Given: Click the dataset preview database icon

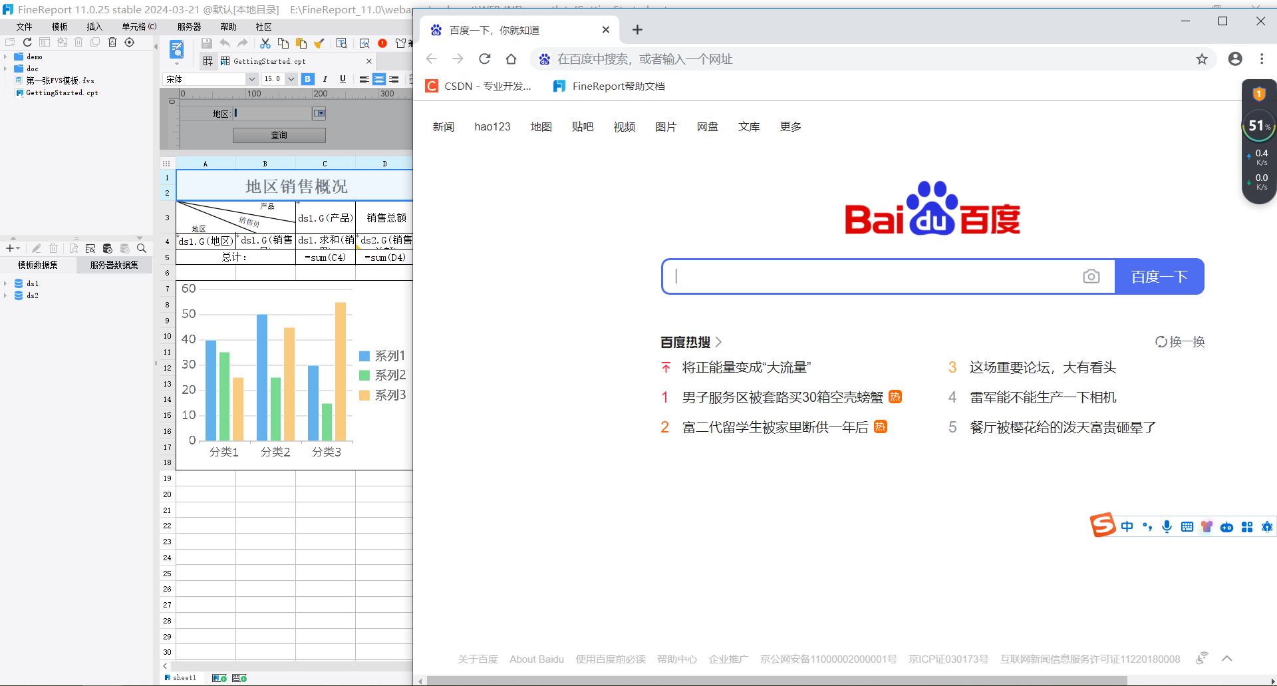Looking at the screenshot, I should [x=107, y=248].
